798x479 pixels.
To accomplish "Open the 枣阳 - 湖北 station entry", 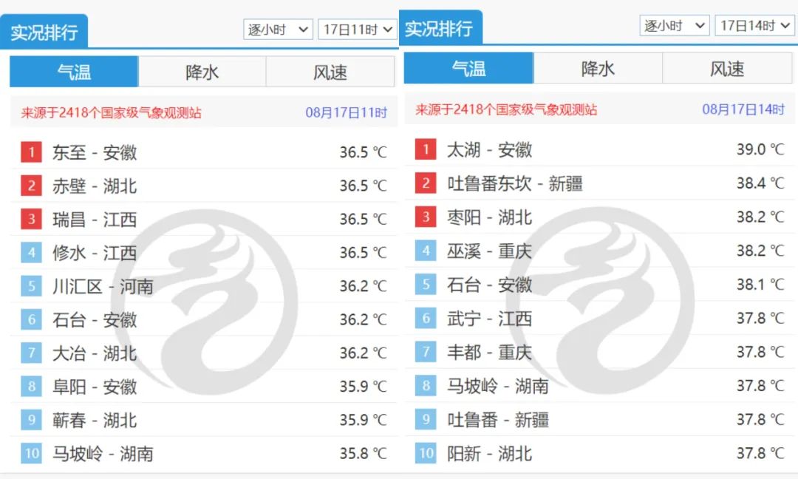I will pos(489,217).
